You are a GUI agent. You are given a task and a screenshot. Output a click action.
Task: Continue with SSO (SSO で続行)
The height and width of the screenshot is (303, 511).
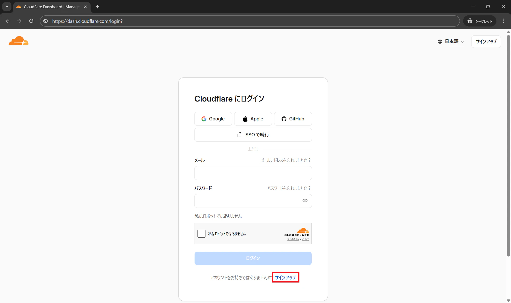[x=253, y=135]
